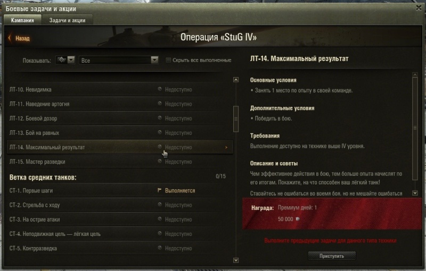426x271 pixels.
Task: Click the flag icon next to СТ-1 Выполняется
Action: [159, 190]
